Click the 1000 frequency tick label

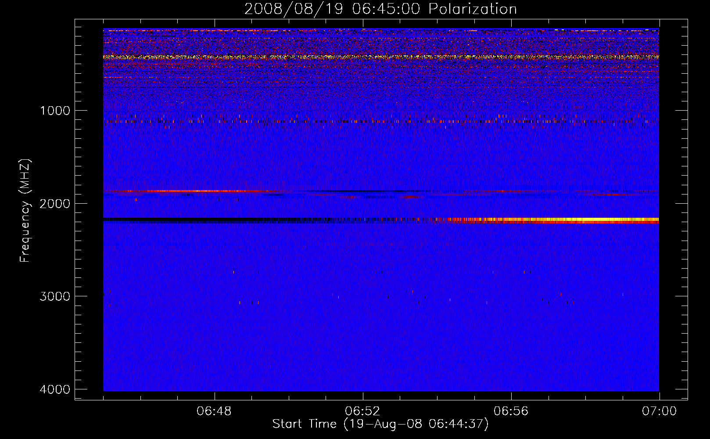click(x=55, y=111)
